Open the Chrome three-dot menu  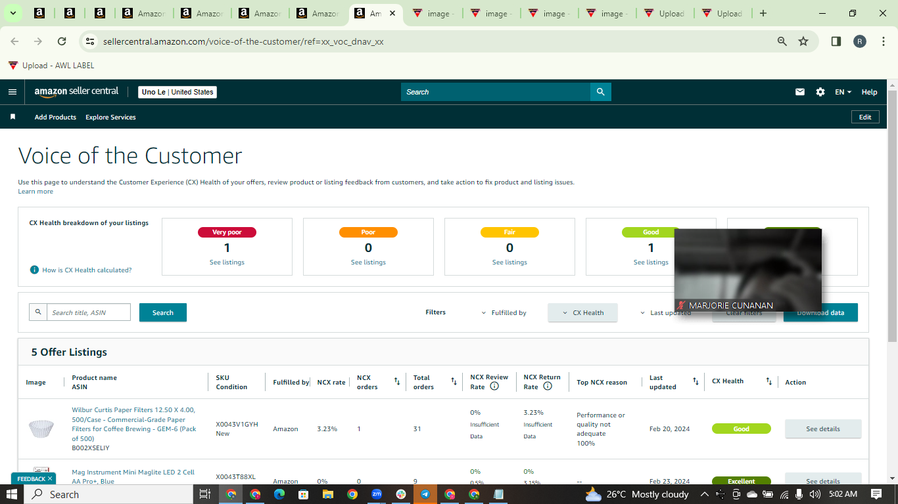coord(882,41)
